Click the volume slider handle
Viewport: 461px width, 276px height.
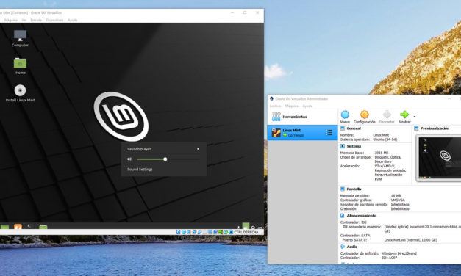(165, 159)
